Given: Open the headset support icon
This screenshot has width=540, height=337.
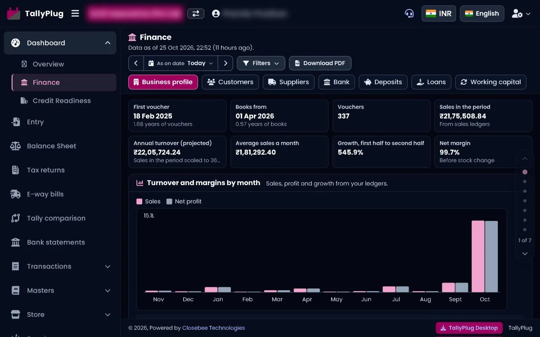Looking at the screenshot, I should tap(409, 13).
